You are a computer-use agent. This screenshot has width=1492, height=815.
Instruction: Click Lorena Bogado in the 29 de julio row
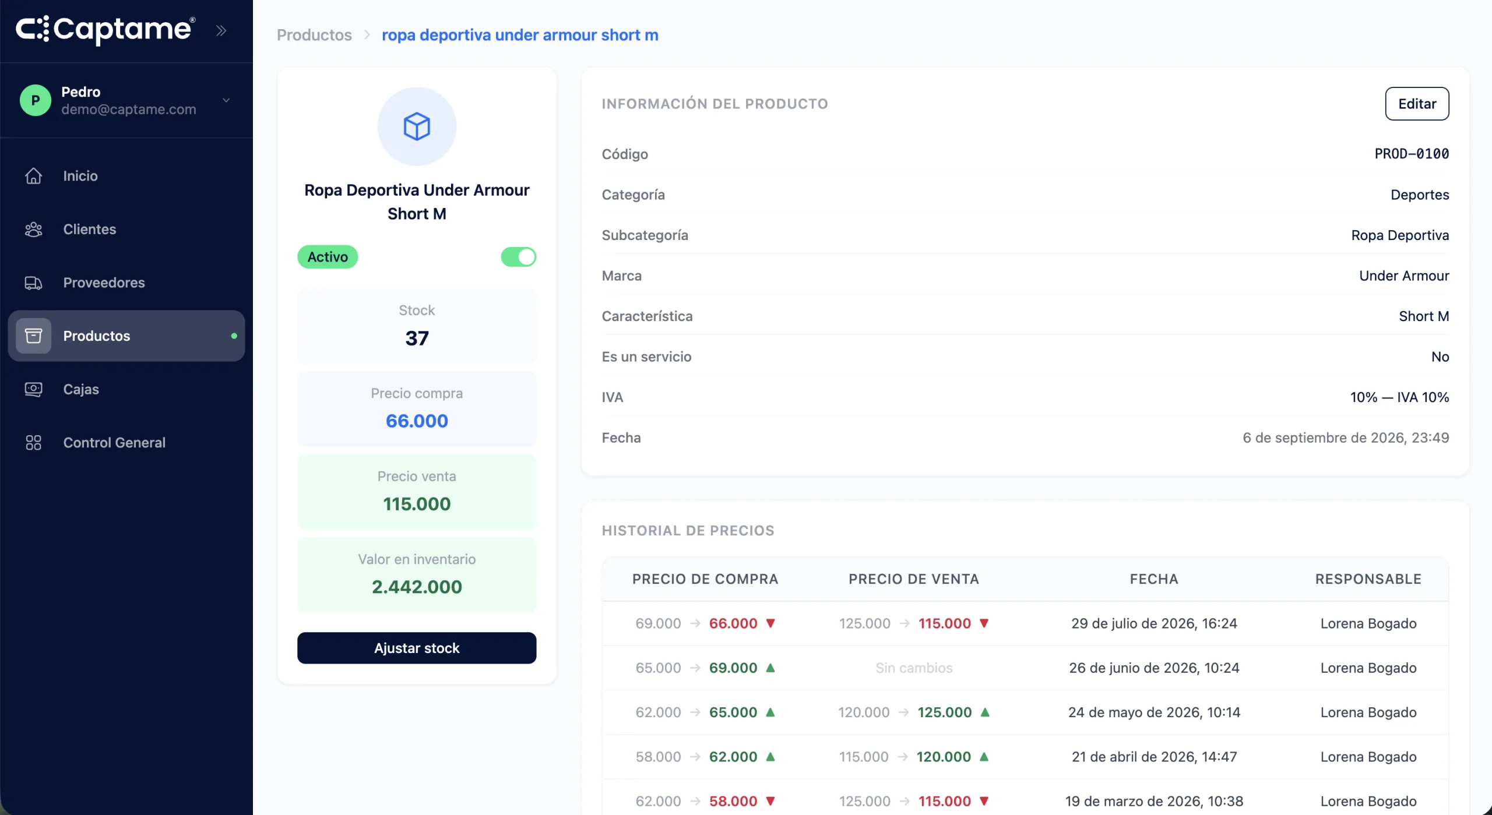[1368, 623]
